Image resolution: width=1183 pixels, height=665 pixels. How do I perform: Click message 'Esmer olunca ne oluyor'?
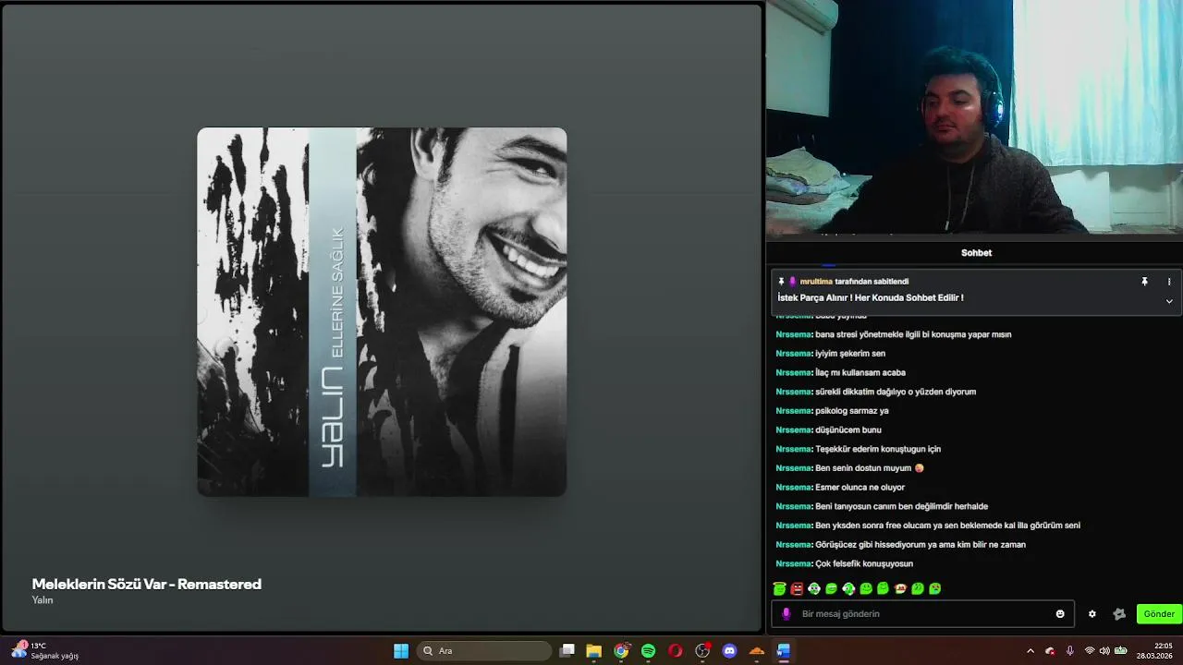tap(860, 488)
